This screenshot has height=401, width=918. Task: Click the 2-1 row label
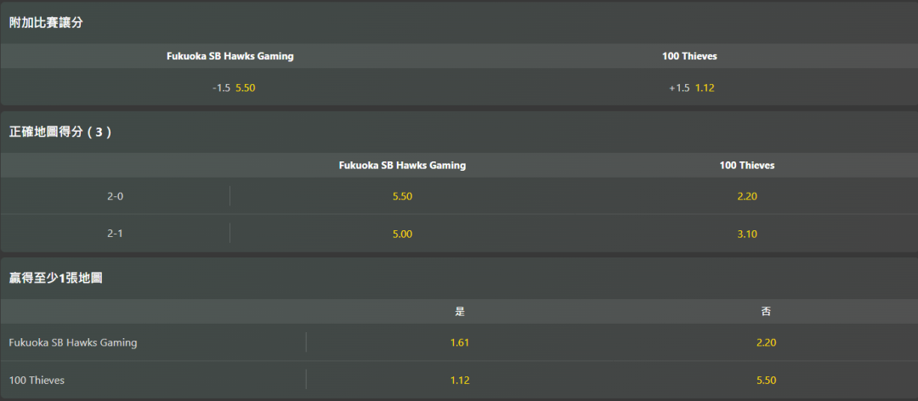pyautogui.click(x=115, y=234)
